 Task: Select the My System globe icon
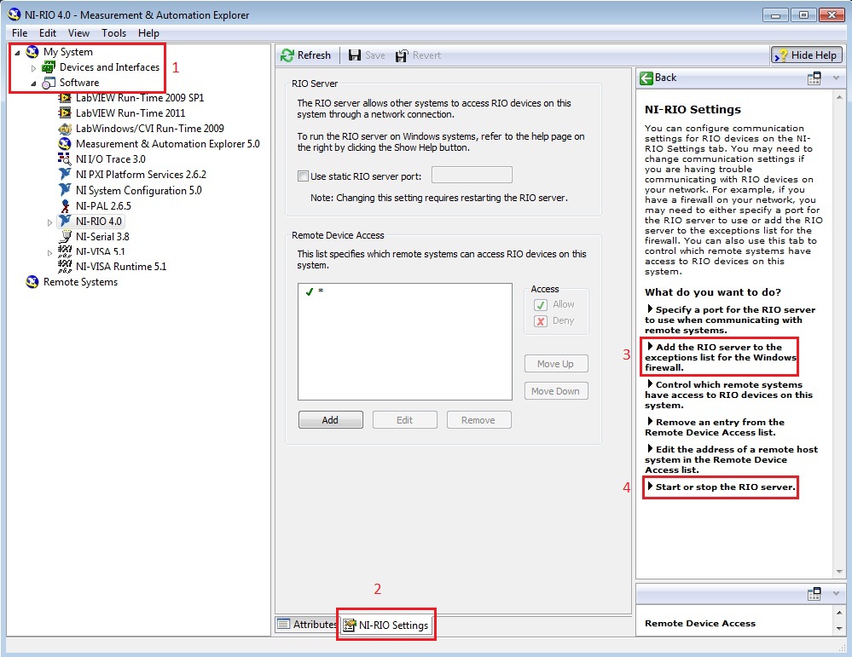(32, 52)
